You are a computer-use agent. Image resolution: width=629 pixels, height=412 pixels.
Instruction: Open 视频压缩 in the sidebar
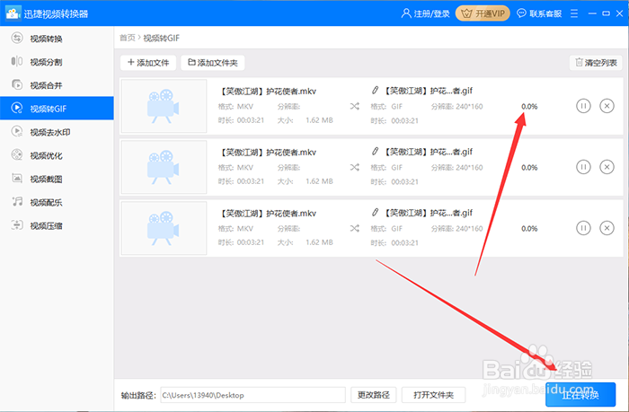57,225
